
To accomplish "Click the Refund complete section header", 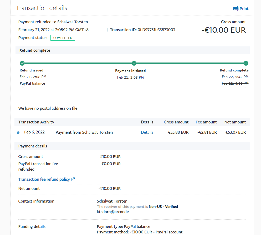I will point(35,50).
